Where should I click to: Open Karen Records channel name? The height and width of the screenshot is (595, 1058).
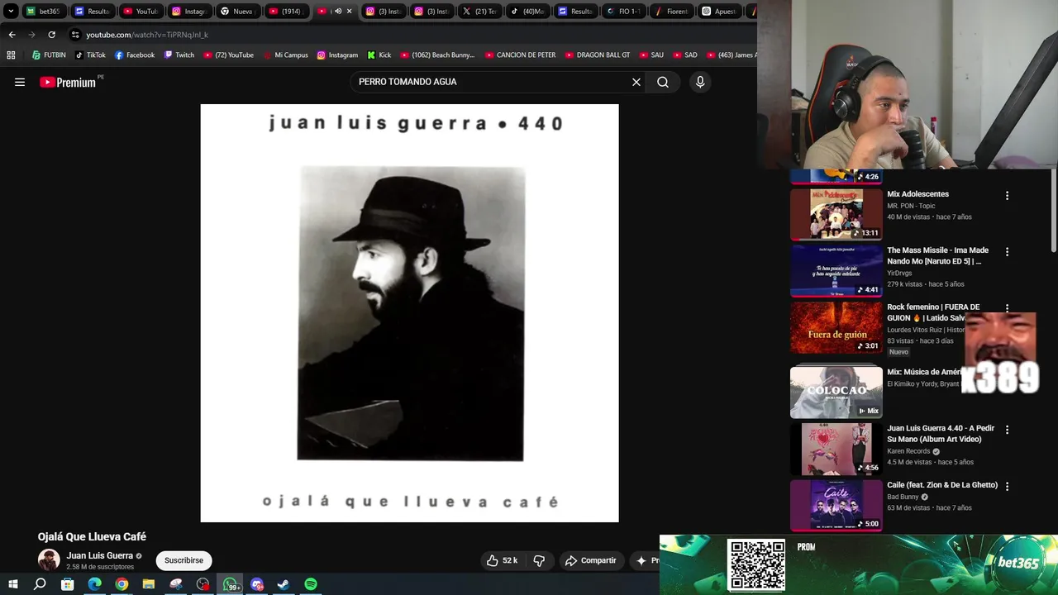[908, 451]
